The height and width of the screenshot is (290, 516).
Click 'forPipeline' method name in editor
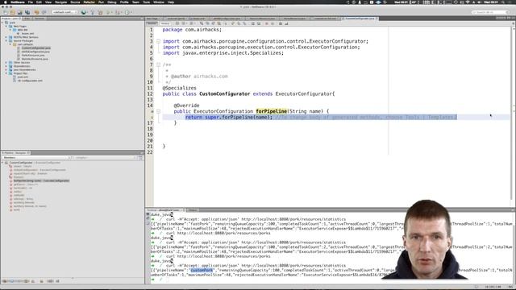coord(272,111)
